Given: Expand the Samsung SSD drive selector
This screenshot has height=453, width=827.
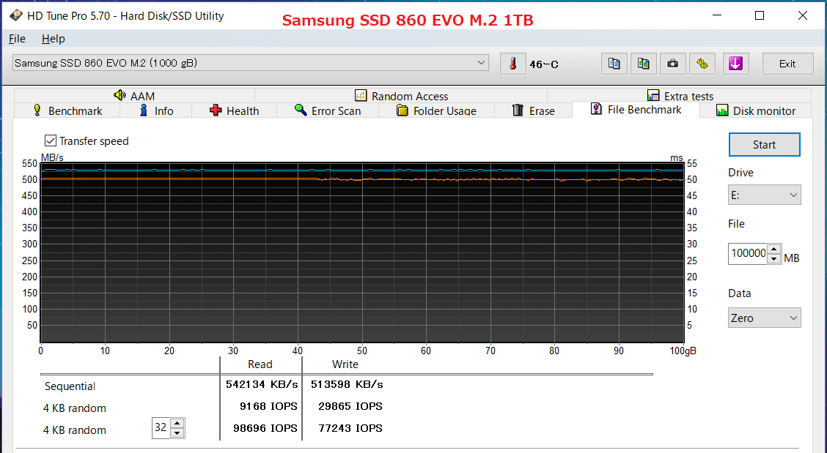Looking at the screenshot, I should (x=251, y=63).
